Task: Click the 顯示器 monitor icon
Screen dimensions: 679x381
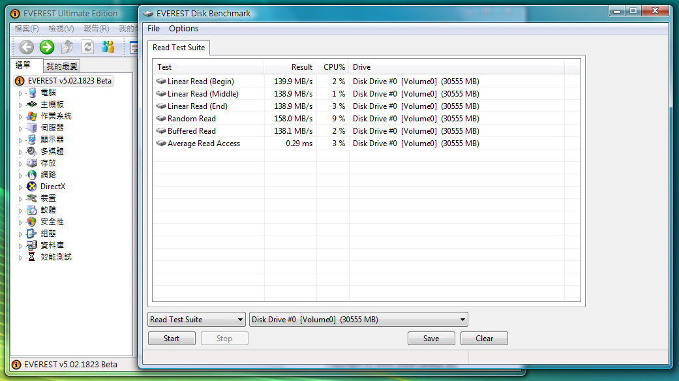Action: pos(31,140)
